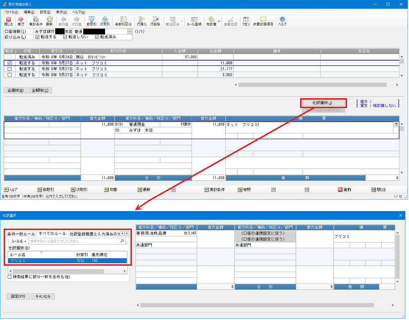This screenshot has width=409, height=320.
Task: Click 仕訳選択 dialog bottom horizontal scrollbar
Action: tap(257, 305)
